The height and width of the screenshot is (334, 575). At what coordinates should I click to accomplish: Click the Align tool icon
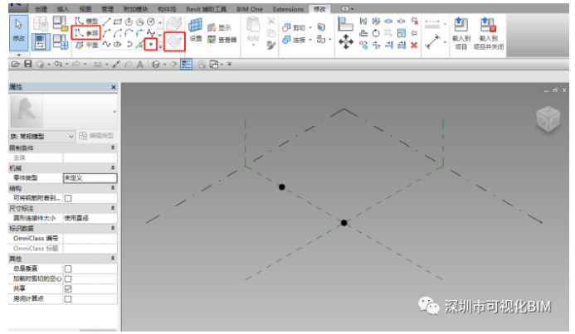(345, 24)
